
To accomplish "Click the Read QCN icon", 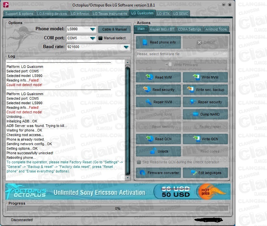I will click(150, 139).
